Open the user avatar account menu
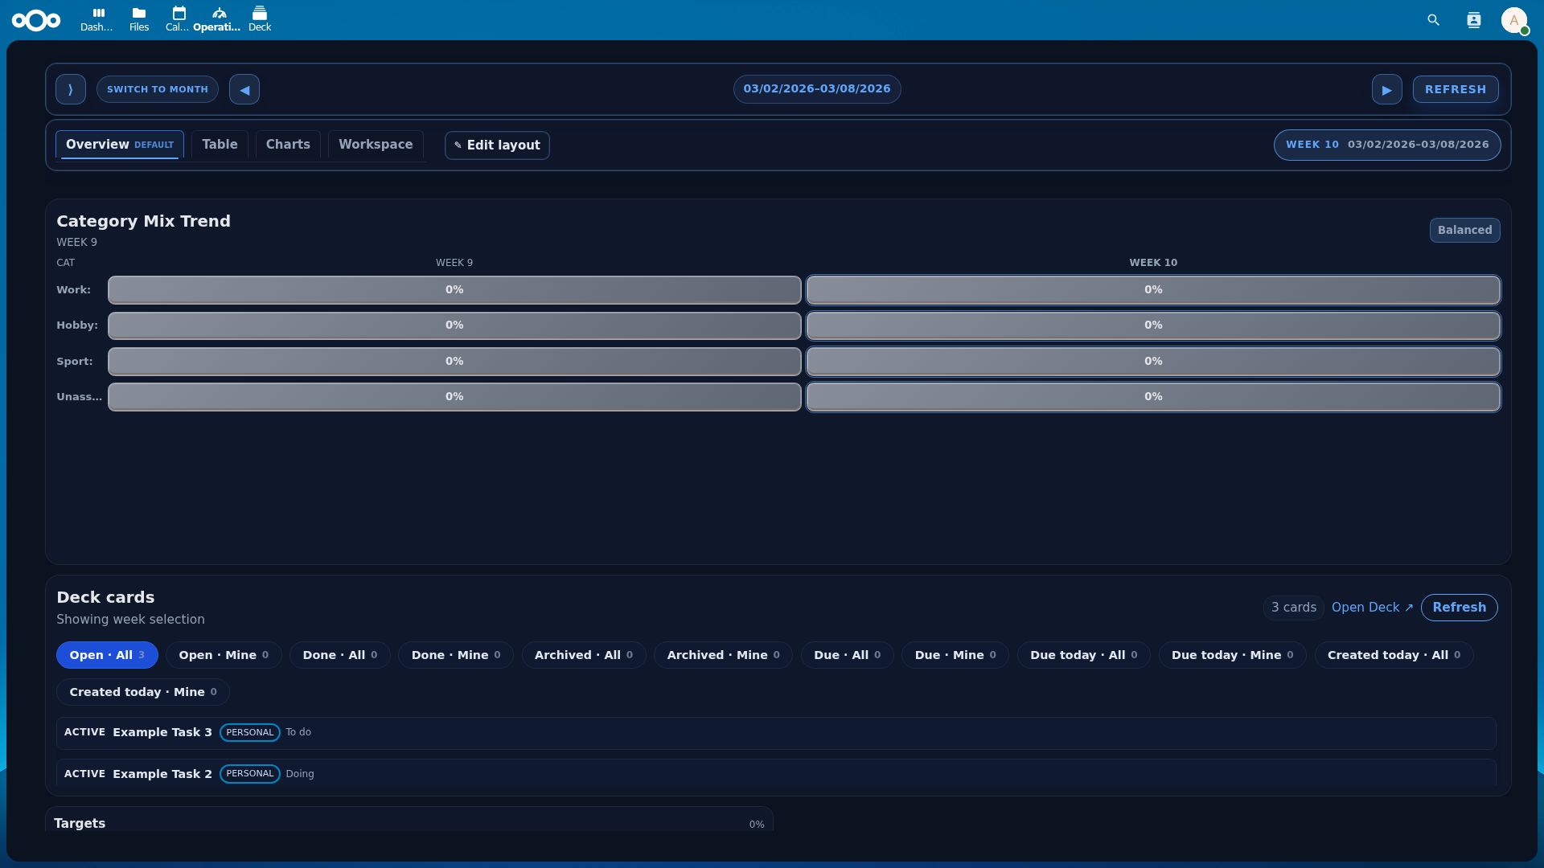Viewport: 1544px width, 868px height. [1514, 21]
